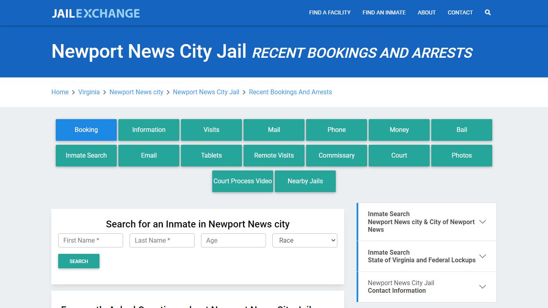The width and height of the screenshot is (548, 308).
Task: Go to the Contact page
Action: pyautogui.click(x=460, y=12)
